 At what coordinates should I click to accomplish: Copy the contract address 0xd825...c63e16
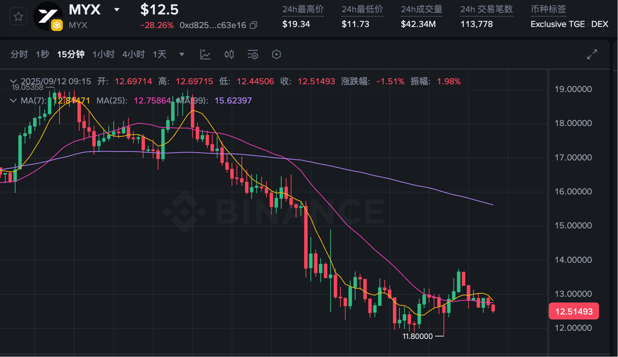pos(254,25)
